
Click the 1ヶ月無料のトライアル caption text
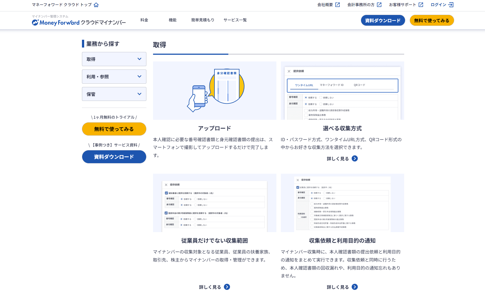coord(114,117)
